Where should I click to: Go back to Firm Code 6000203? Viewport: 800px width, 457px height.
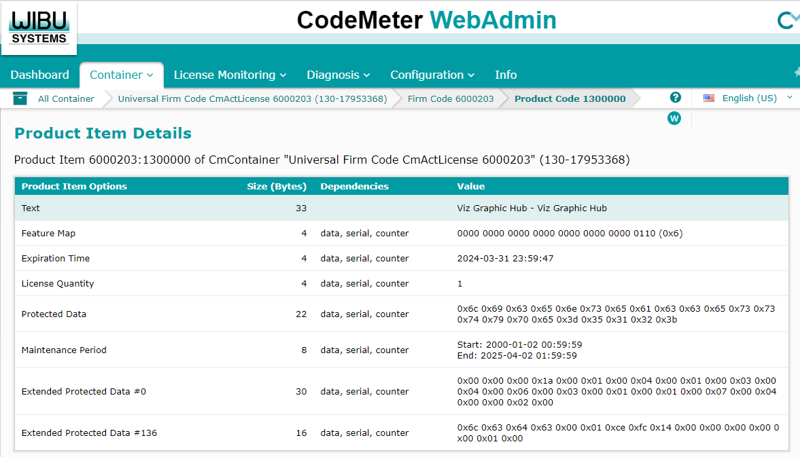451,98
